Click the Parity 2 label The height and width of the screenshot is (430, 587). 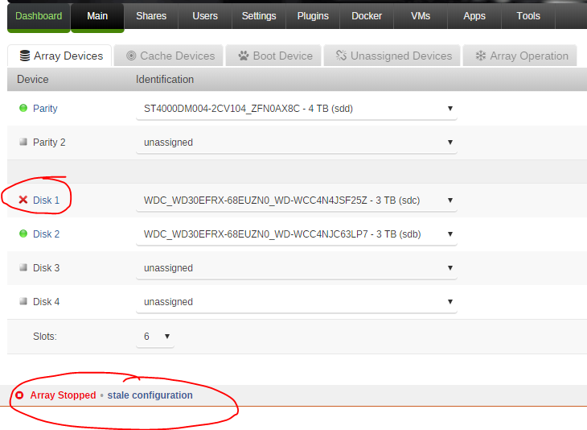(x=49, y=142)
